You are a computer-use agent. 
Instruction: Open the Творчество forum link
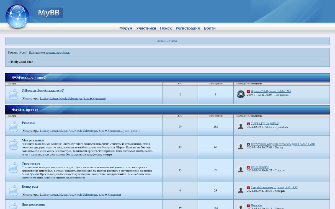click(x=31, y=163)
